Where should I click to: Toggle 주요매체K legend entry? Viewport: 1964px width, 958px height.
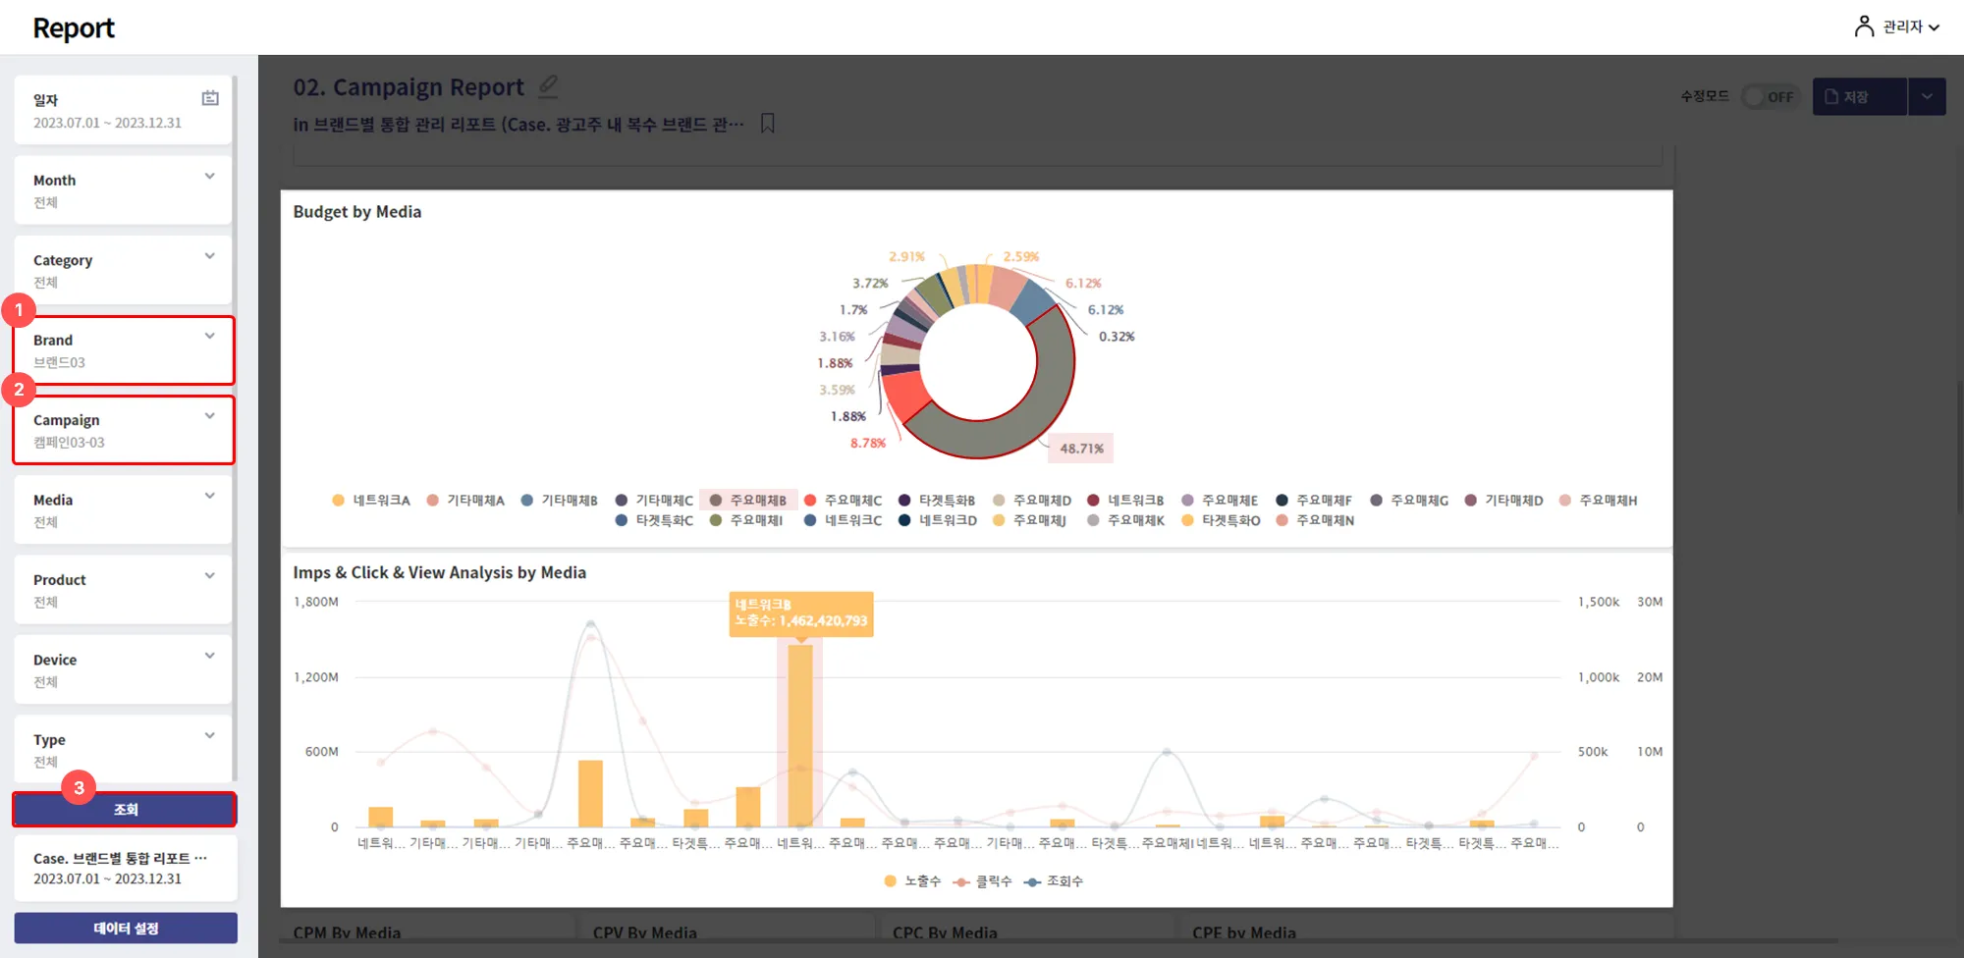1125,520
